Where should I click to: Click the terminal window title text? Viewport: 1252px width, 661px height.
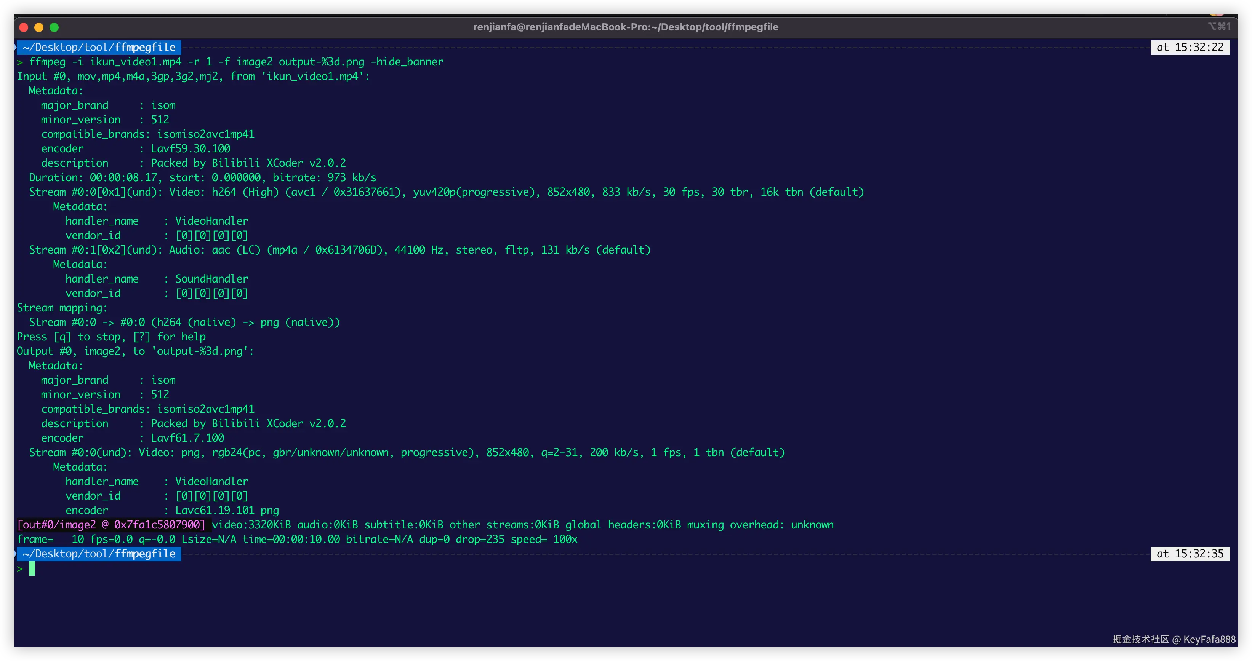[x=626, y=27]
